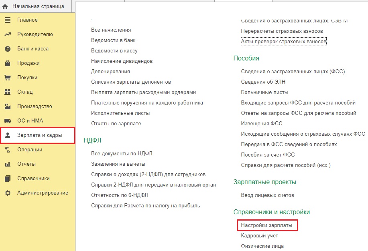This screenshot has width=368, height=251.
Task: Open the Главное section
Action: [38, 20]
